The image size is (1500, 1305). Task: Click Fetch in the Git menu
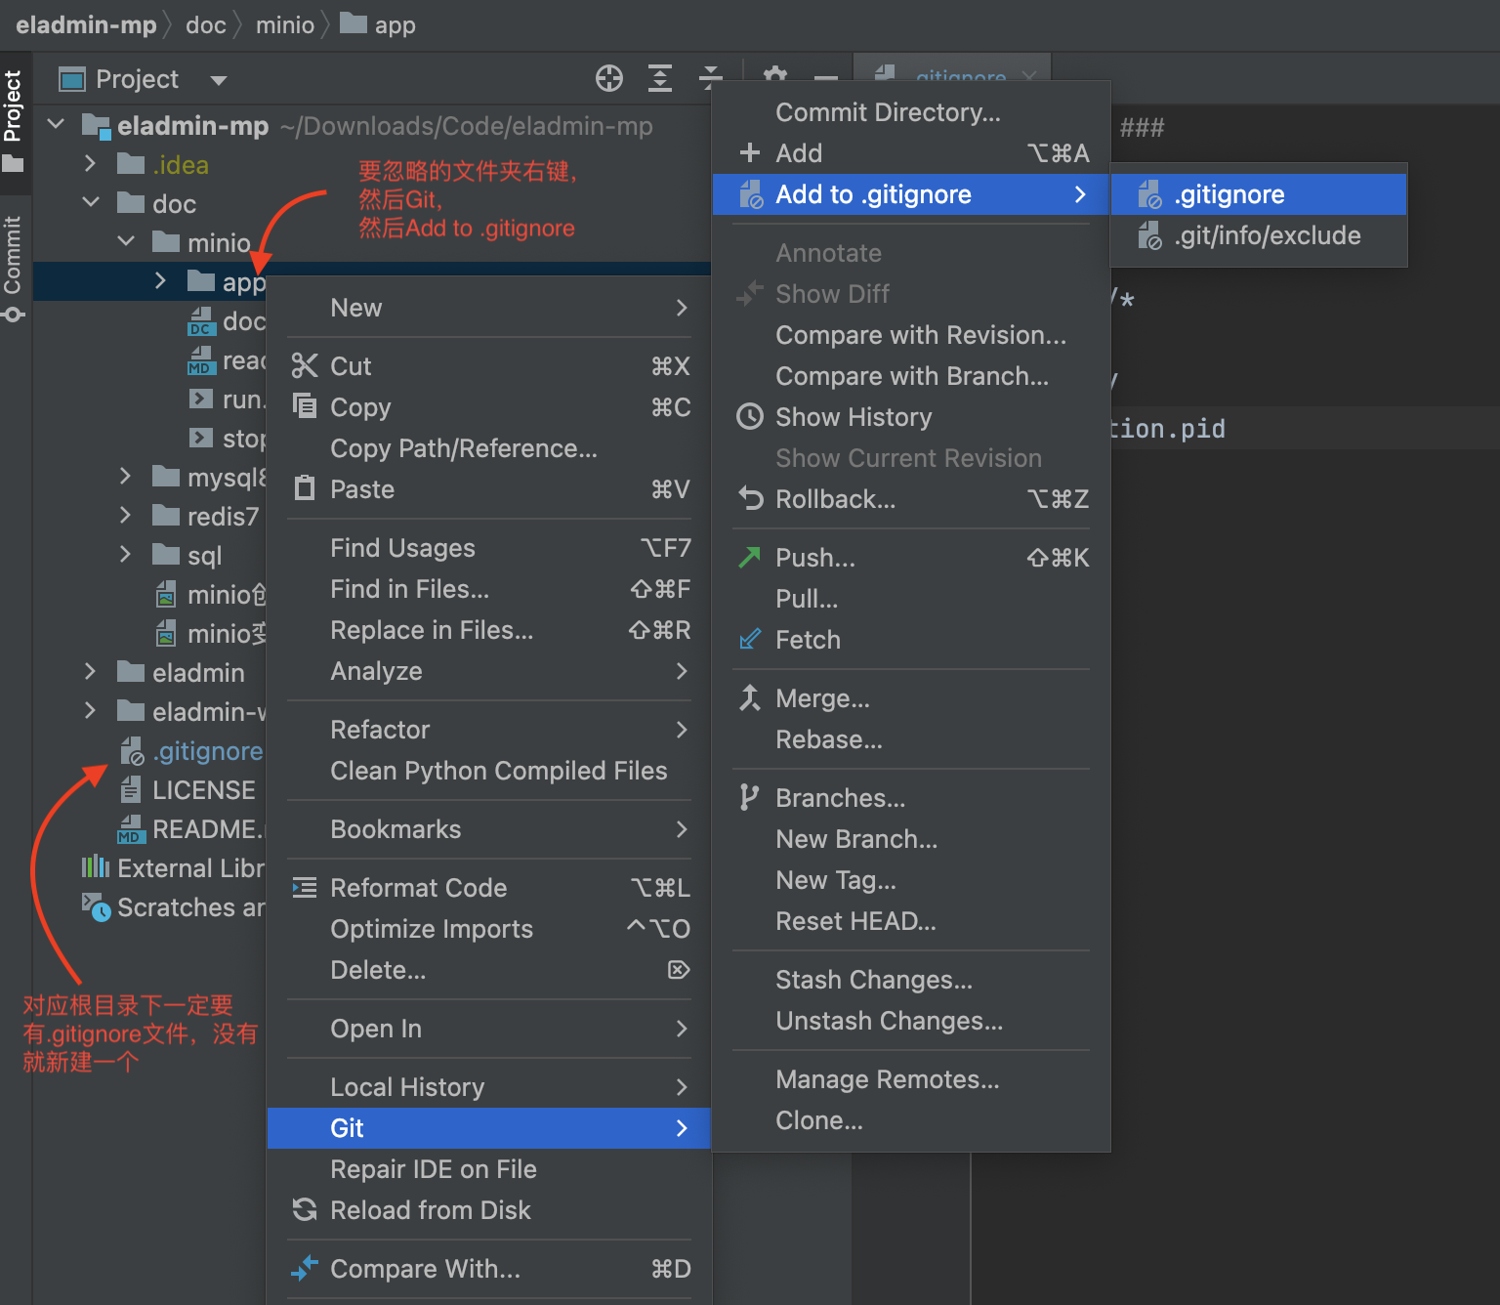[x=808, y=640]
